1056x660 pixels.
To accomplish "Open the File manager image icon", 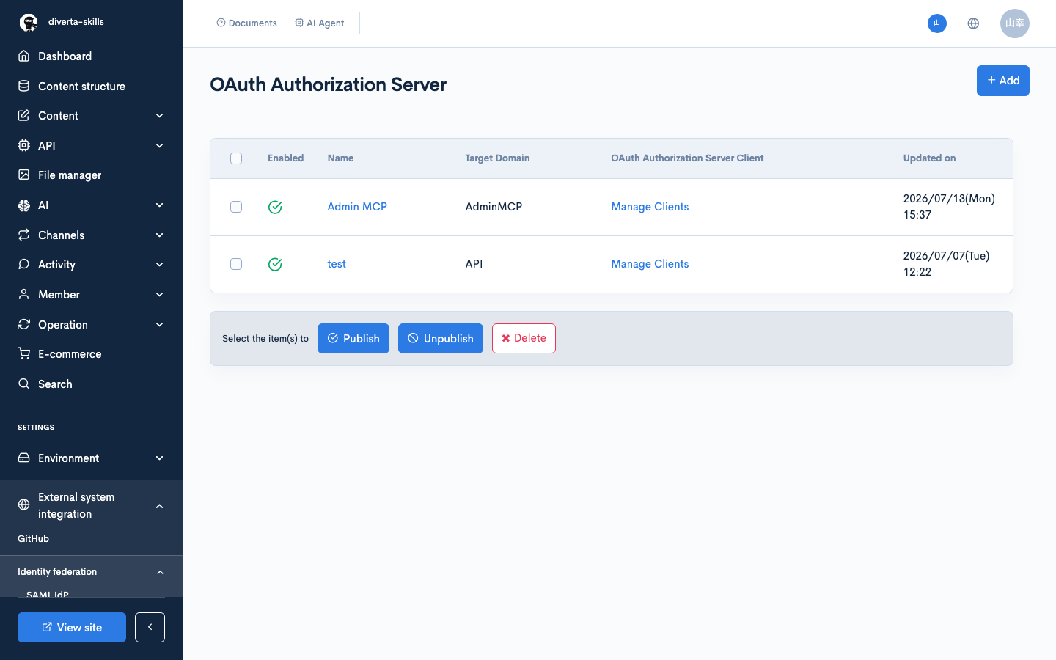I will pos(24,175).
